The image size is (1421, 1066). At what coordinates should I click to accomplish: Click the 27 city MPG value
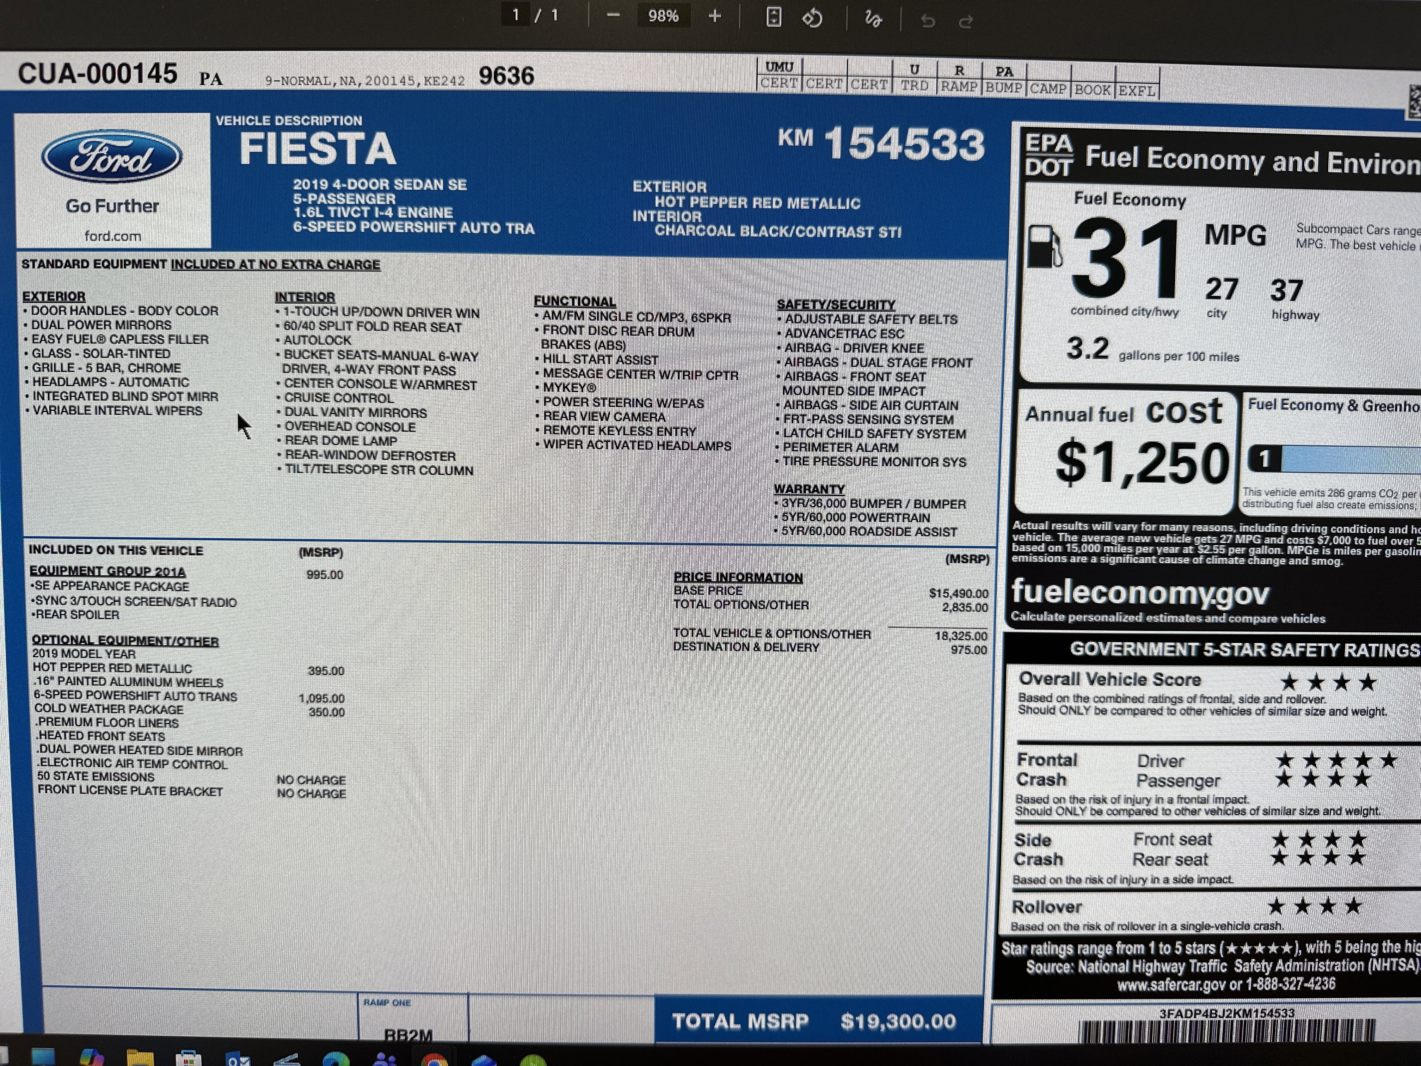(1221, 289)
